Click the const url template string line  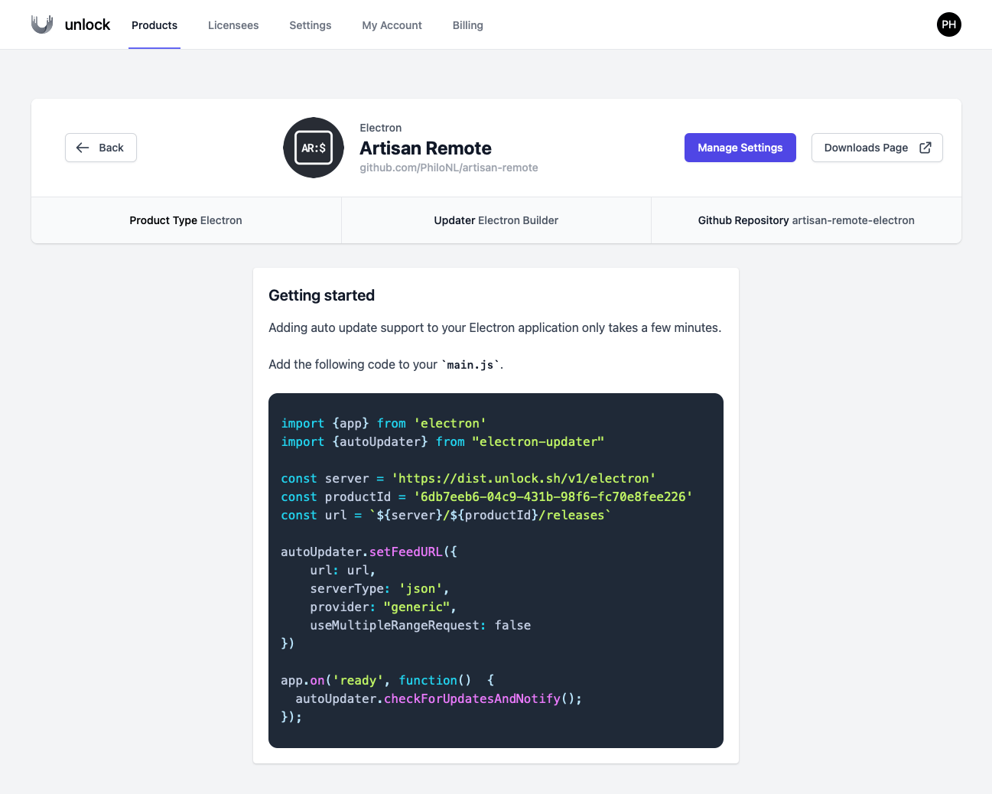(x=446, y=515)
